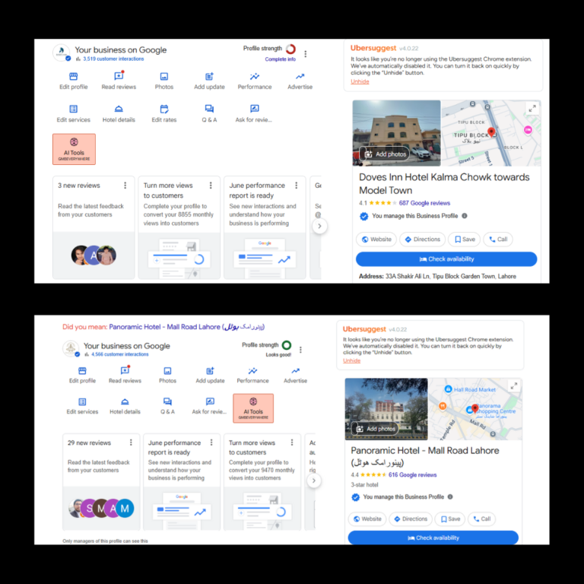Expand the Tipu Block map
Image resolution: width=584 pixels, height=584 pixels.
point(532,109)
